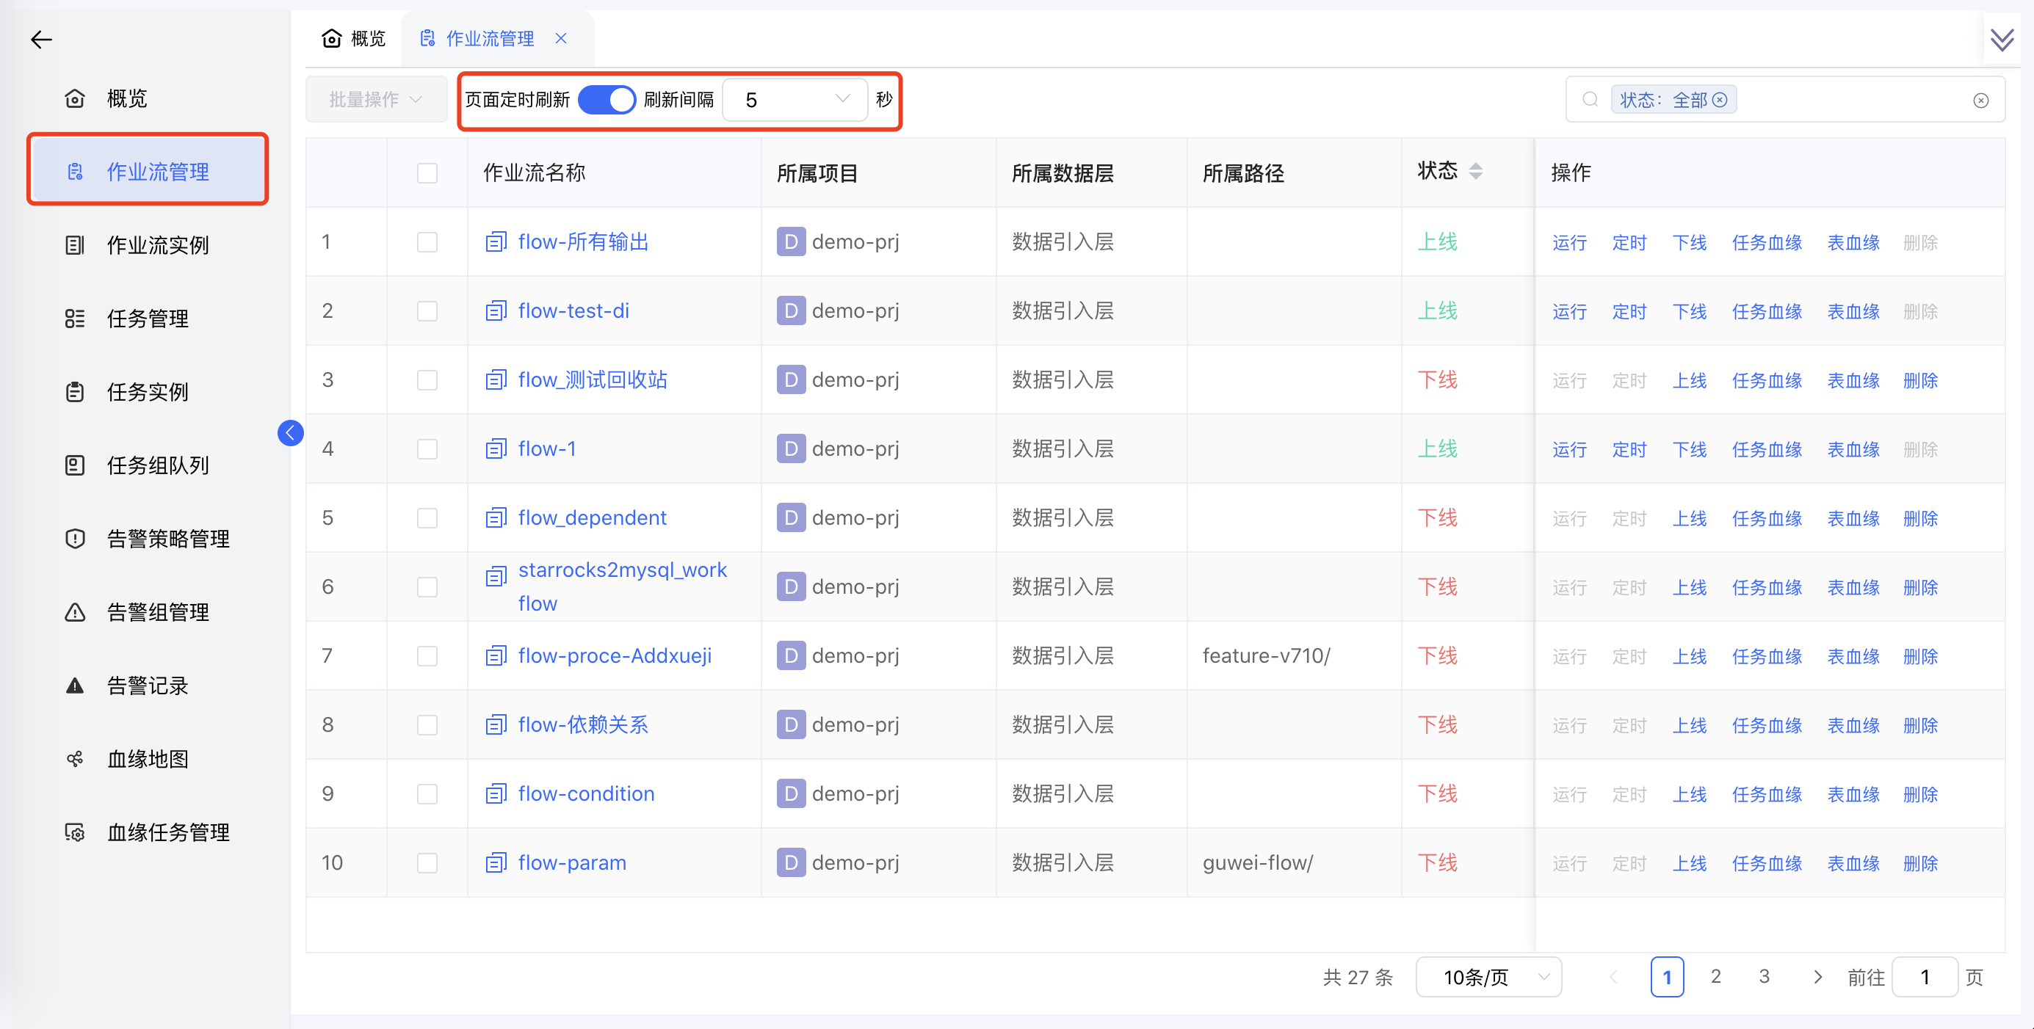Check the select-all checkbox in table header
This screenshot has width=2034, height=1029.
(427, 172)
